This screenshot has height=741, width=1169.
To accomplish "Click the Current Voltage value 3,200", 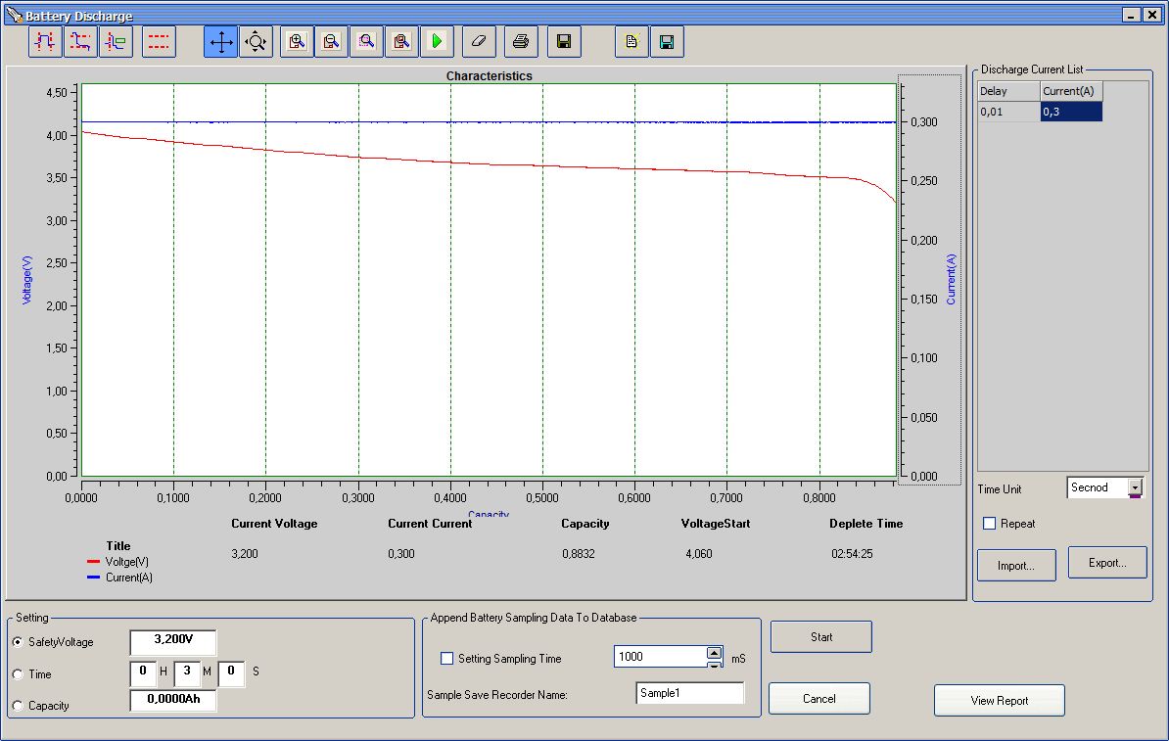I will (x=245, y=554).
